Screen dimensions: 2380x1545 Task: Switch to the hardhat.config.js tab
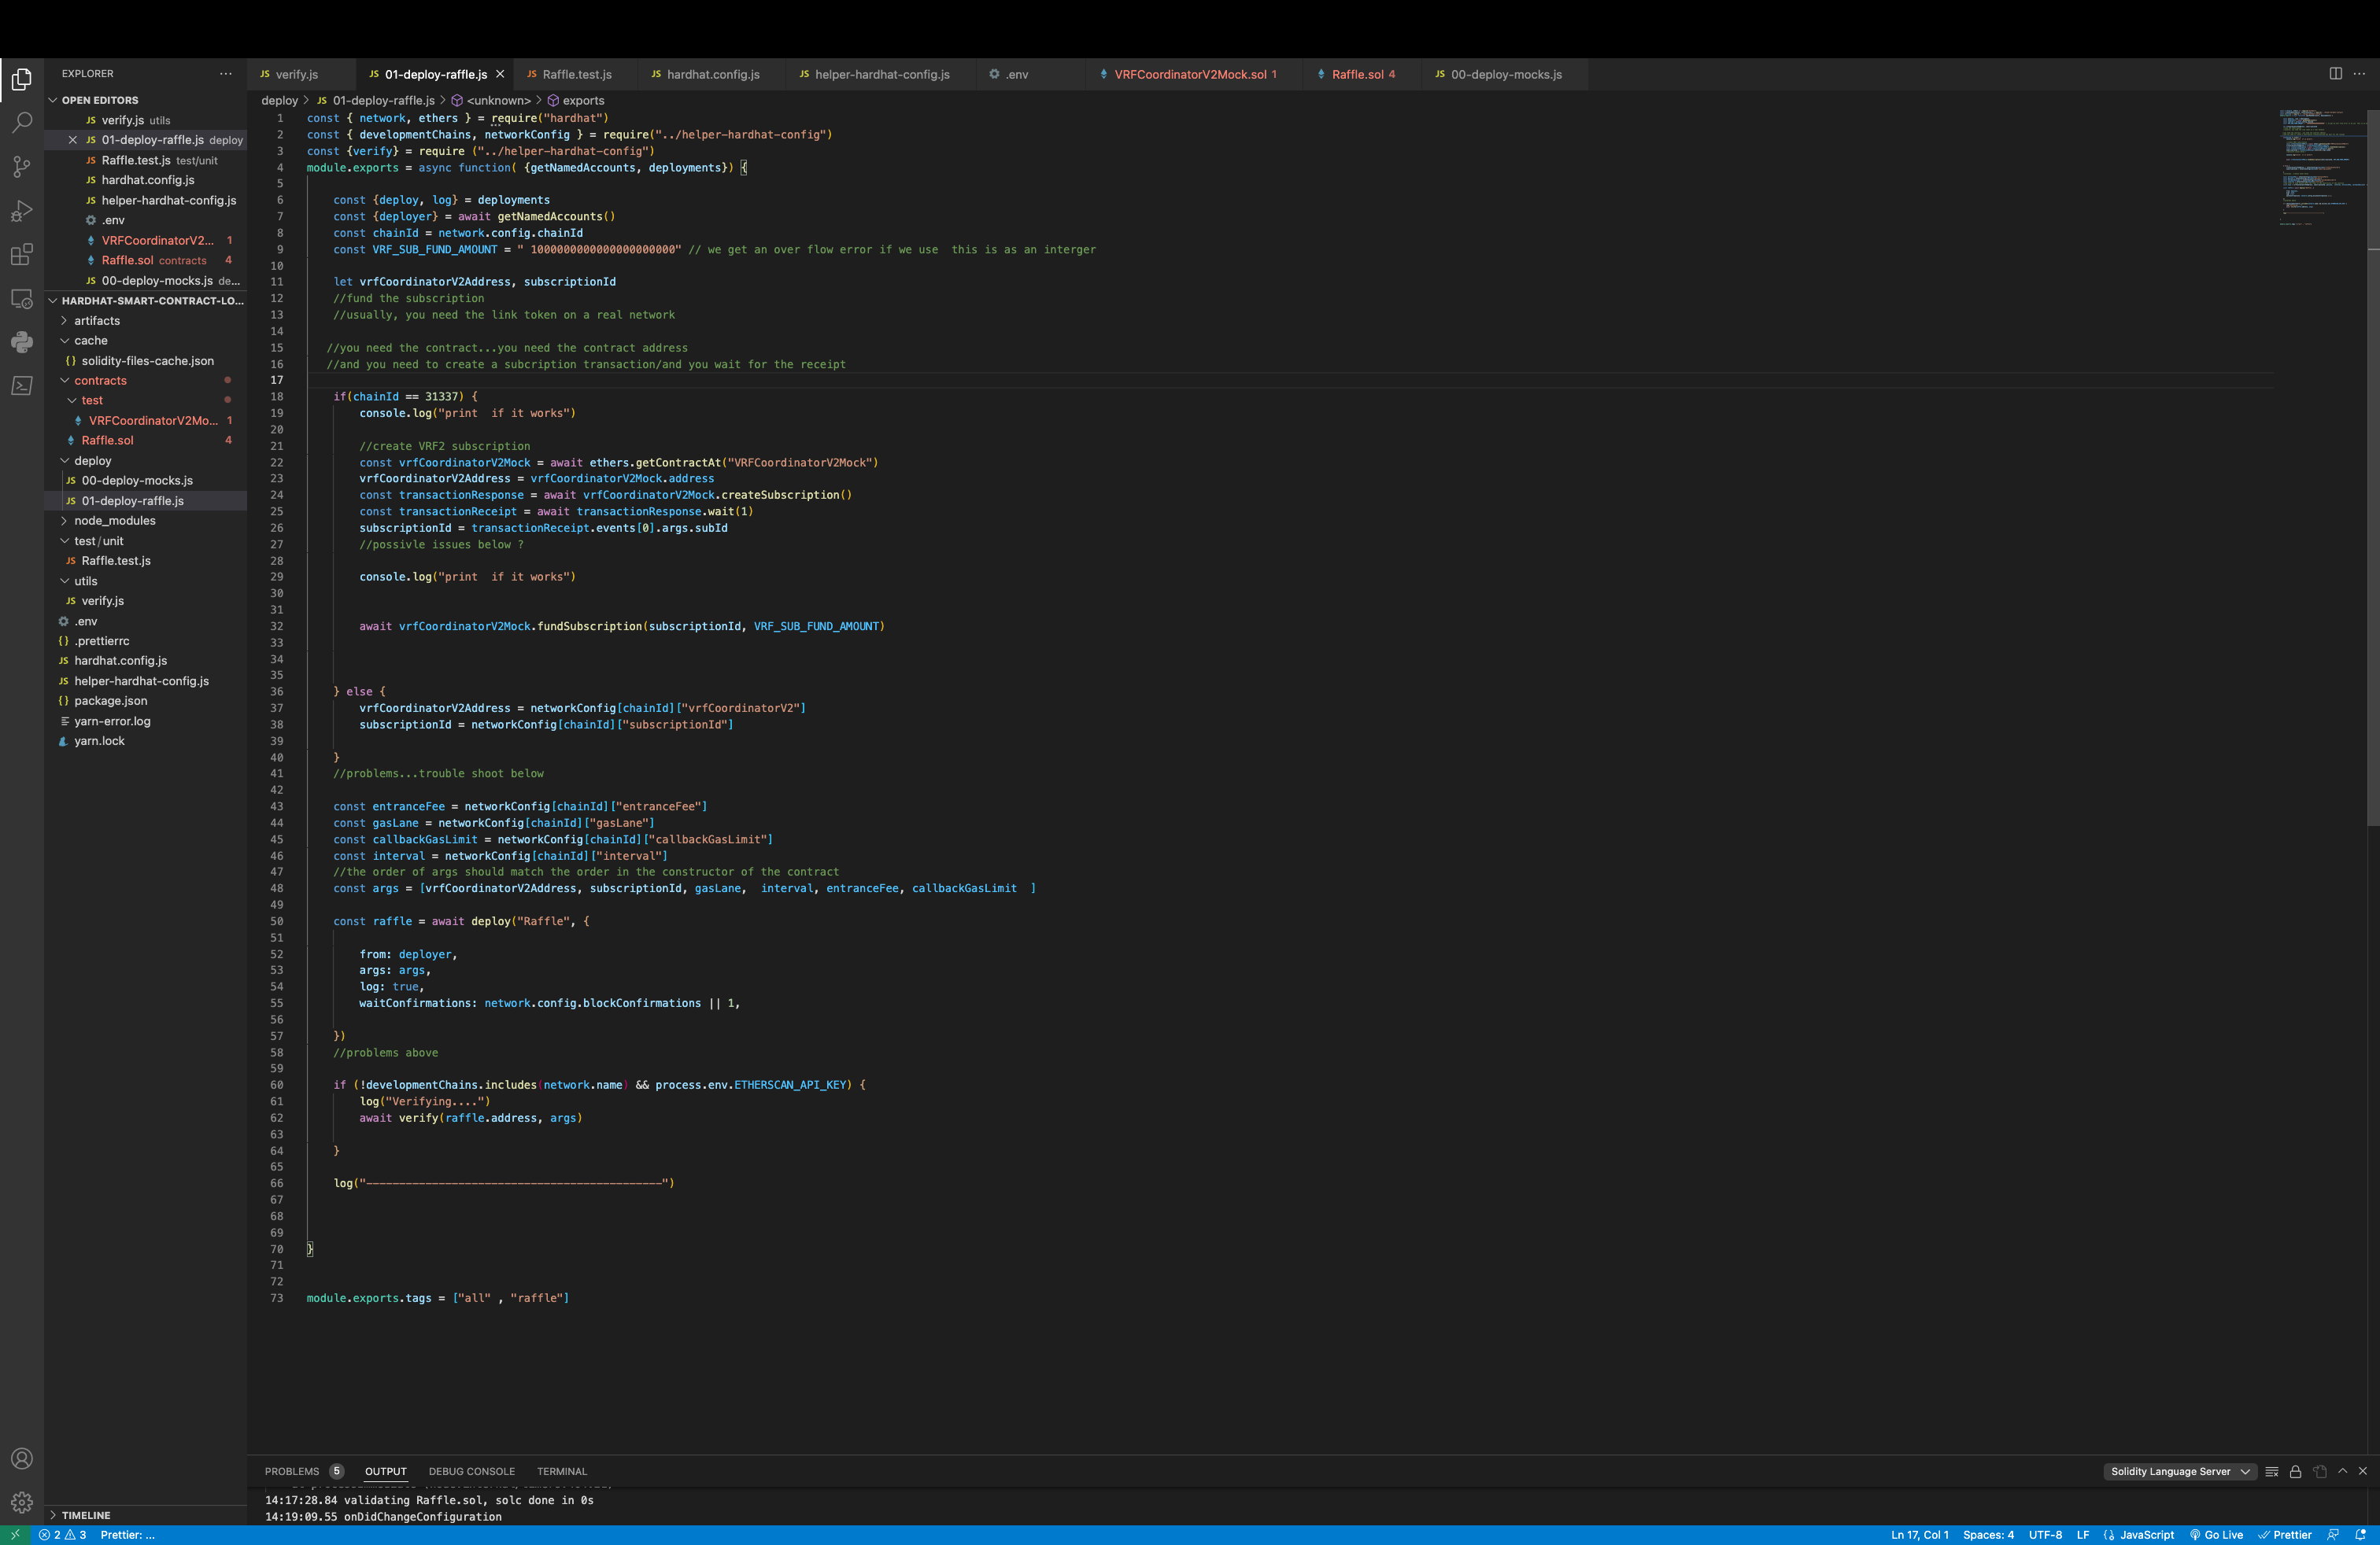coord(712,74)
